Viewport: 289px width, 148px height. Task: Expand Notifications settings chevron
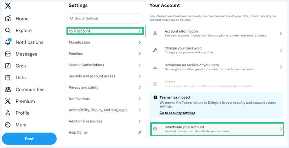pyautogui.click(x=140, y=99)
